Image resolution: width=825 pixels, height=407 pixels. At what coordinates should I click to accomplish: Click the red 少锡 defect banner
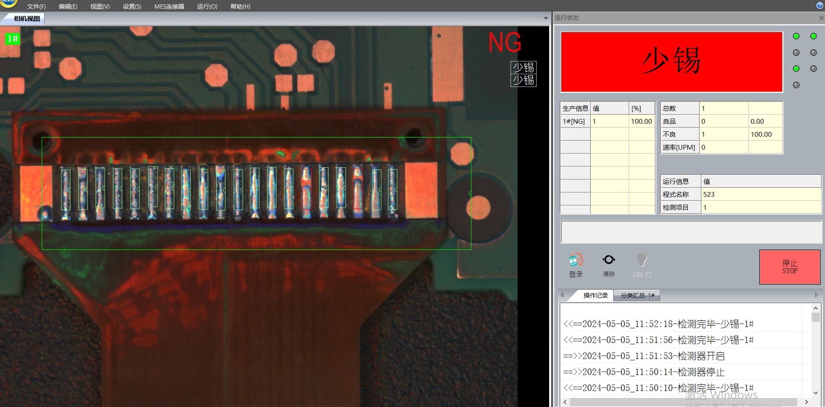672,62
